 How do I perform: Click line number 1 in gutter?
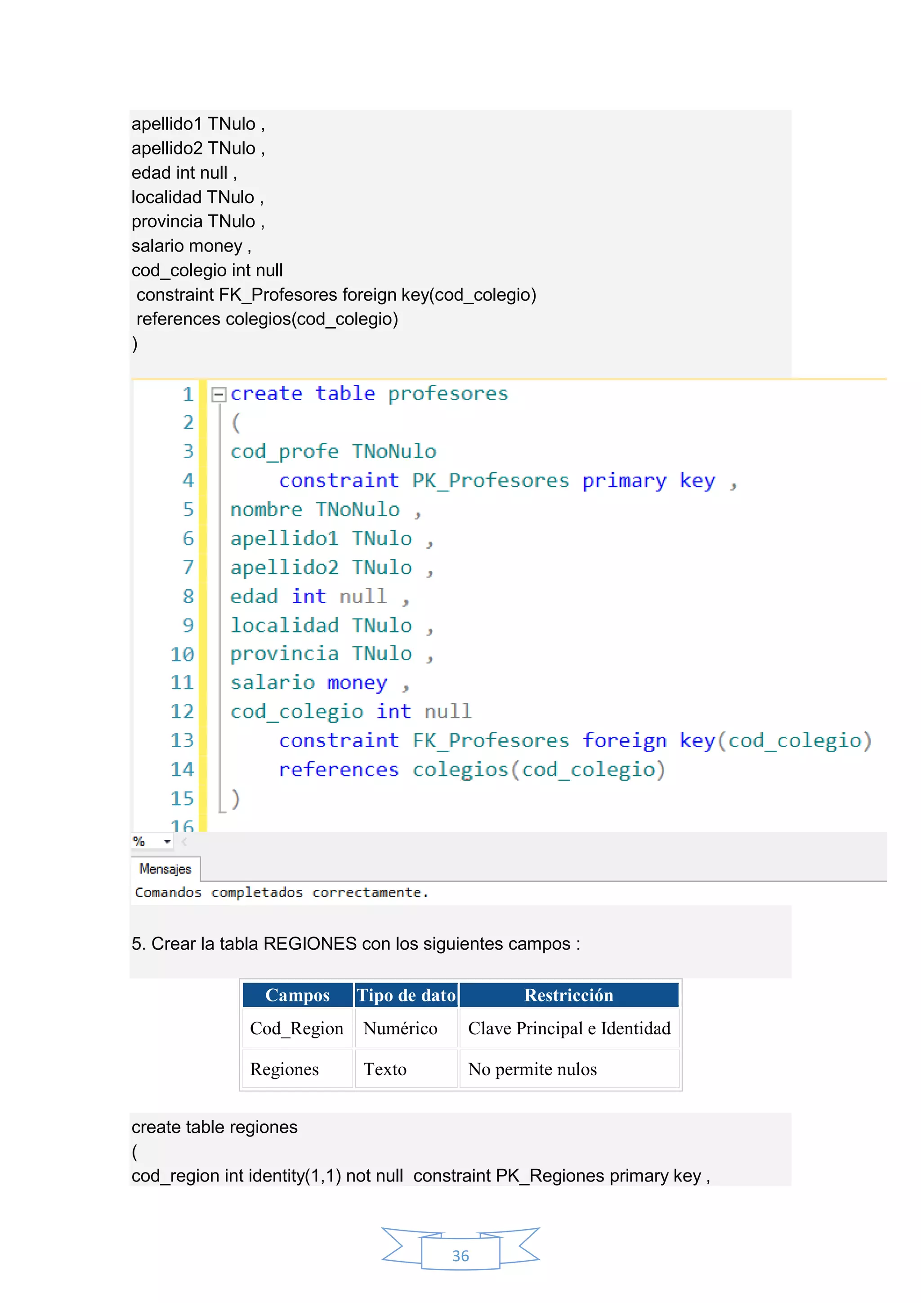pos(188,394)
